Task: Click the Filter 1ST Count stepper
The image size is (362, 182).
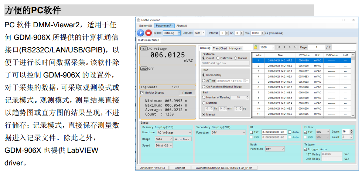Action: click(x=351, y=131)
